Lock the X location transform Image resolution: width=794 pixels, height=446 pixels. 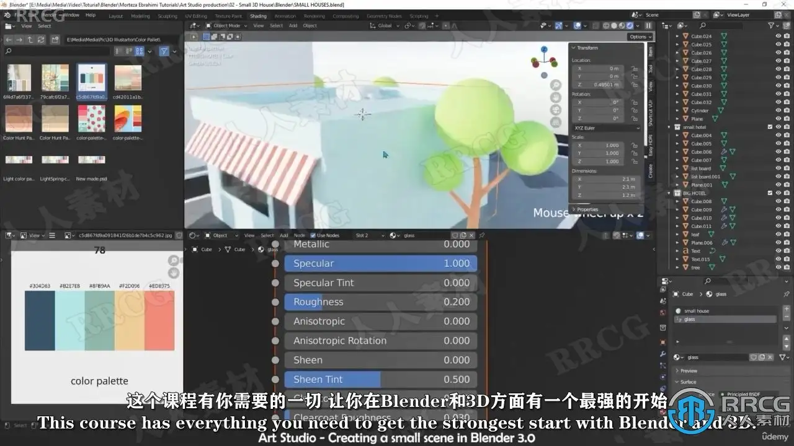[635, 68]
